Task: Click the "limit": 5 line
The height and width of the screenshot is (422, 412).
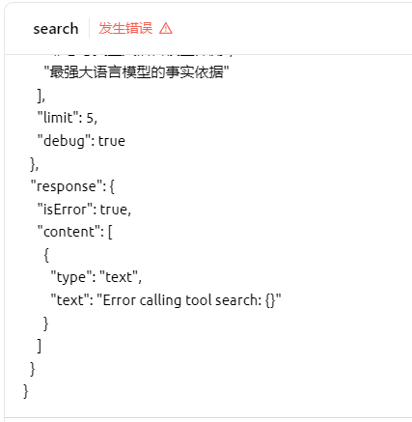Action: click(x=68, y=118)
